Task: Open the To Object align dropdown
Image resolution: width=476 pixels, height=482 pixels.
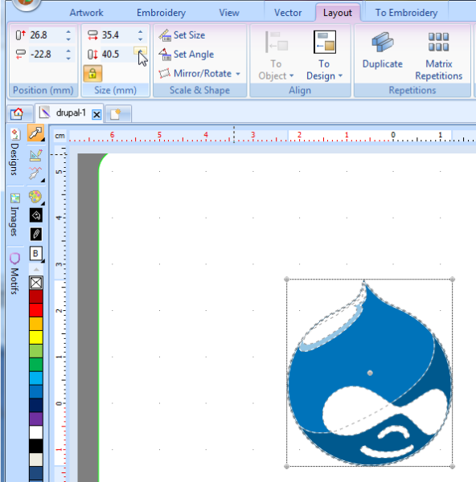Action: (276, 55)
